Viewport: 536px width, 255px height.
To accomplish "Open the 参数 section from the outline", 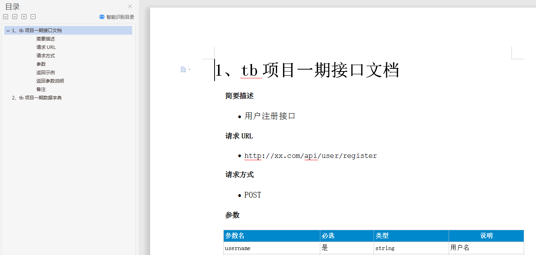I will (41, 64).
